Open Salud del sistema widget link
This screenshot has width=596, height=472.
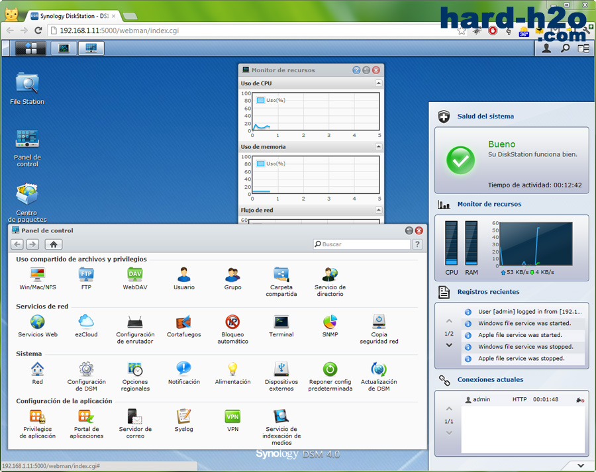[x=485, y=117]
